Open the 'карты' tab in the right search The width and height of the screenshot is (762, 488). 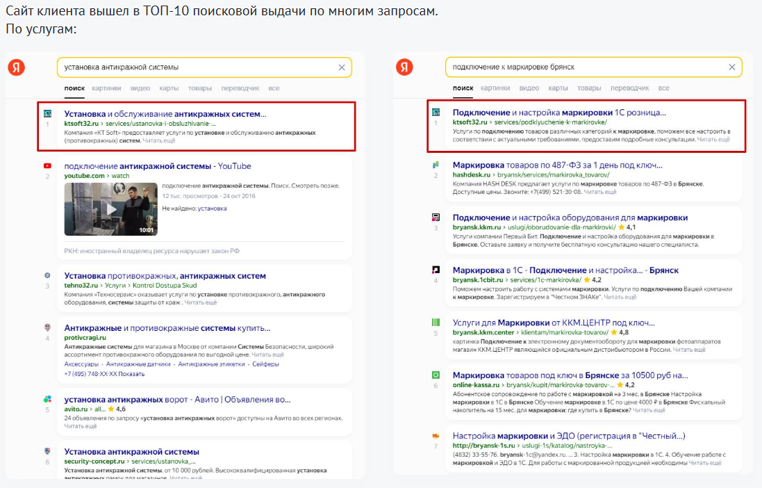coord(558,88)
